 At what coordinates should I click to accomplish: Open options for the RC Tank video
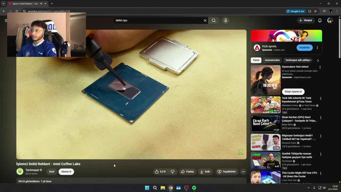click(320, 98)
